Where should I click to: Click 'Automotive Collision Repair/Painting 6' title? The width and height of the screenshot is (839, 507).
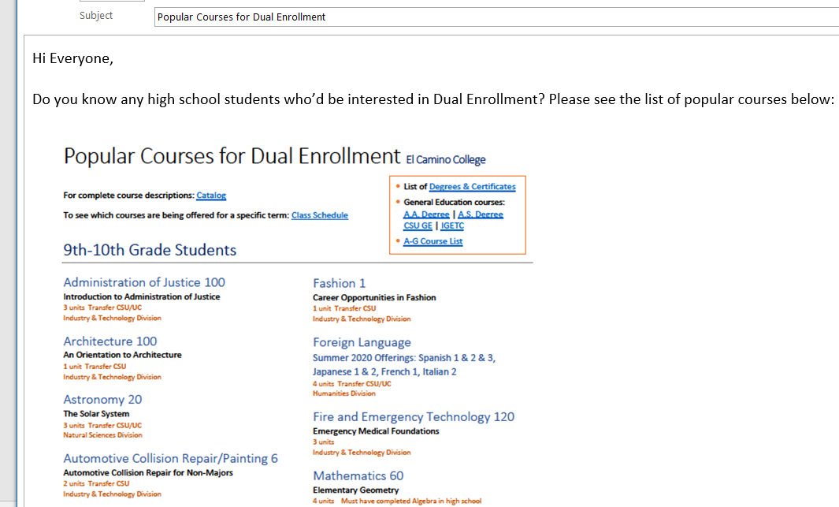click(171, 458)
